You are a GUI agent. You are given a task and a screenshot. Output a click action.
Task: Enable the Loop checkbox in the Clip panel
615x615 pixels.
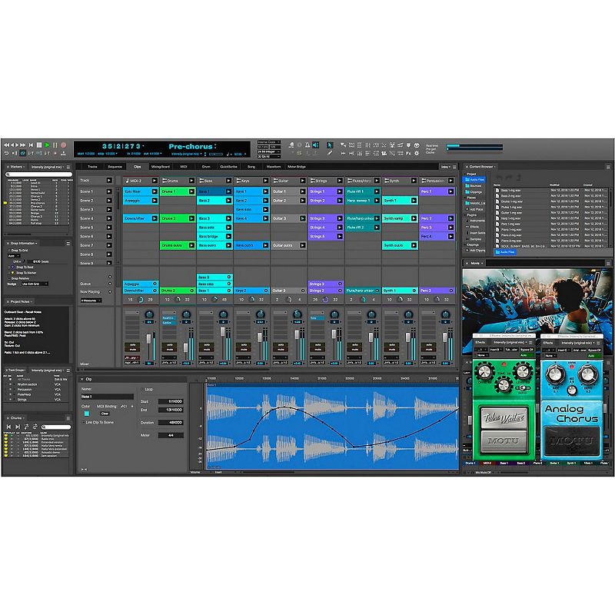143,388
